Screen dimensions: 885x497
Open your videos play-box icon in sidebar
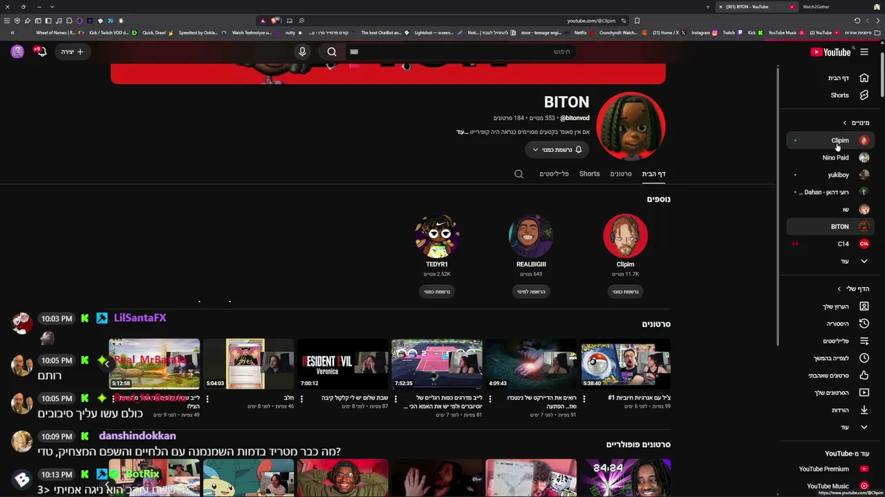pyautogui.click(x=864, y=393)
